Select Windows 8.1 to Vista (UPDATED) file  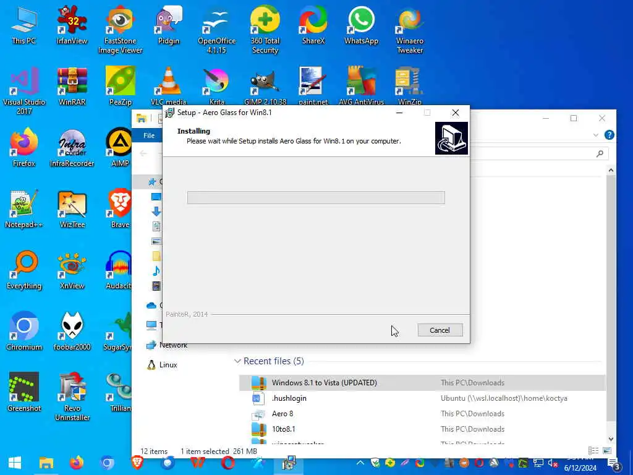tap(422, 382)
